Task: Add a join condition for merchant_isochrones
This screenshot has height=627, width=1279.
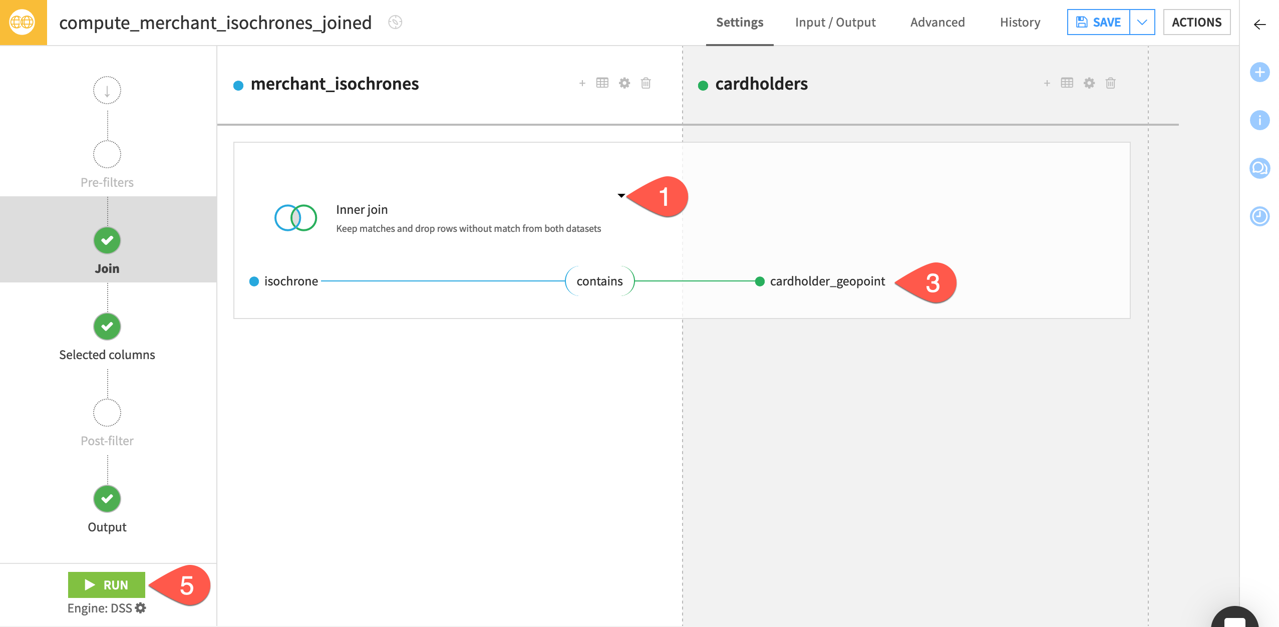Action: point(582,83)
